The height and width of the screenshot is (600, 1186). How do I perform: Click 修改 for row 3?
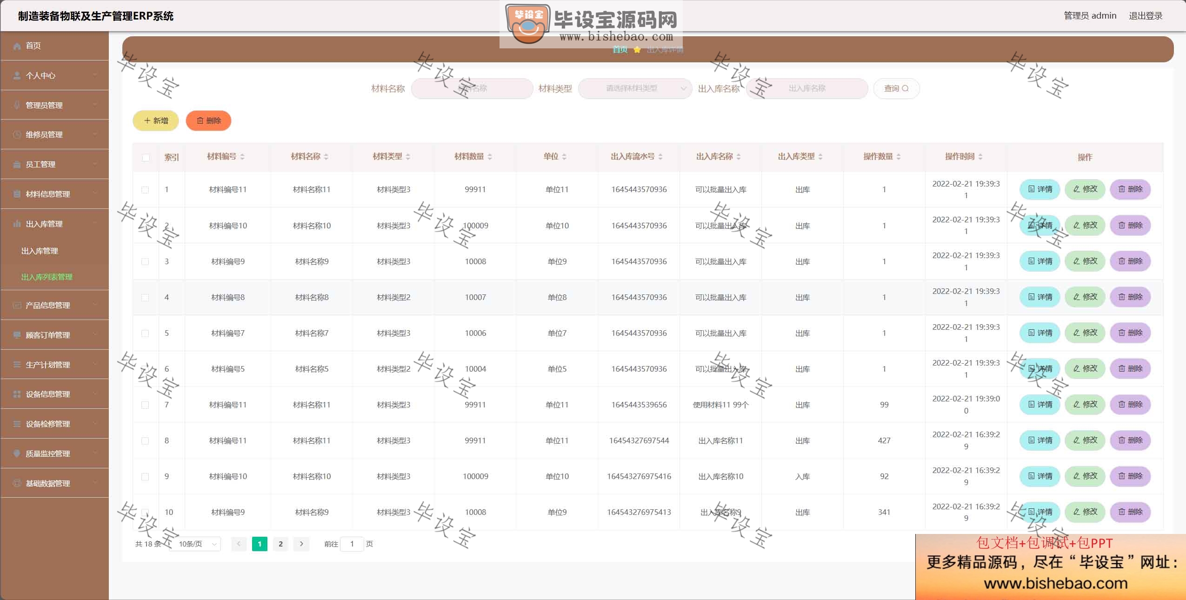[1085, 261]
